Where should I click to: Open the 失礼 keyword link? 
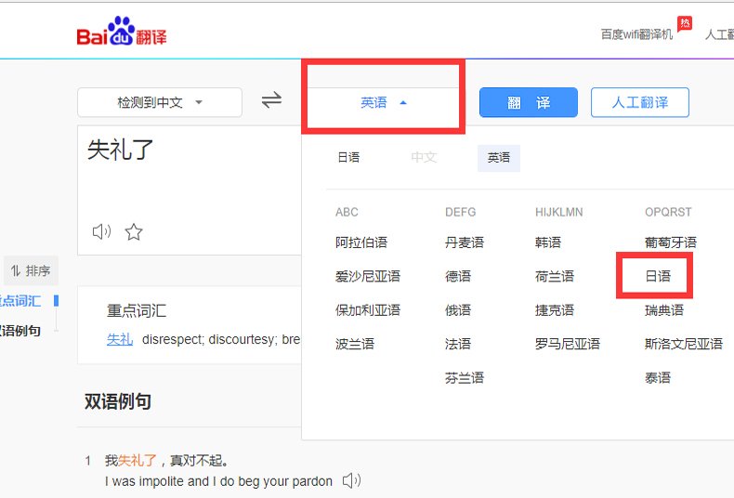click(x=120, y=339)
